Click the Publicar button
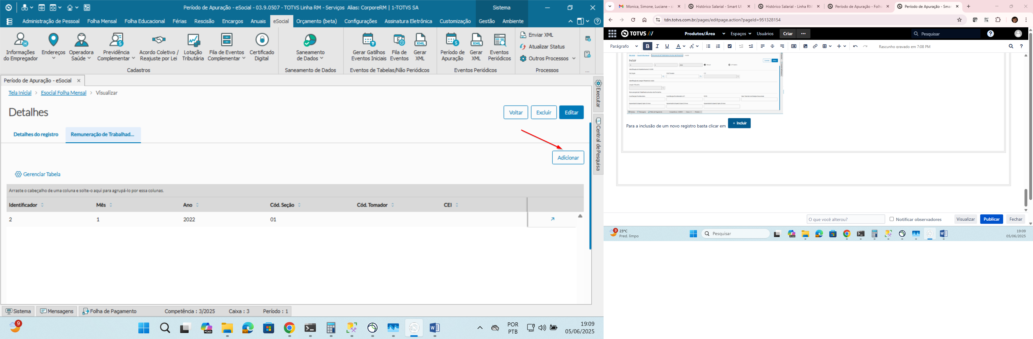The image size is (1033, 339). tap(991, 219)
